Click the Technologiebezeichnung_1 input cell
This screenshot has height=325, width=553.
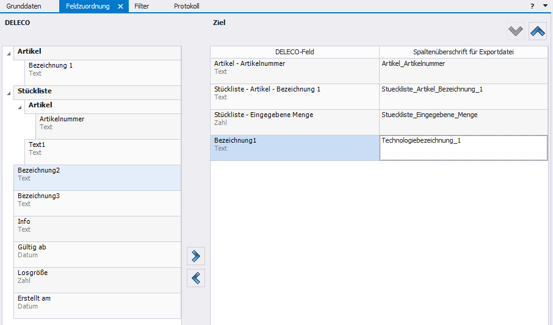(x=463, y=148)
